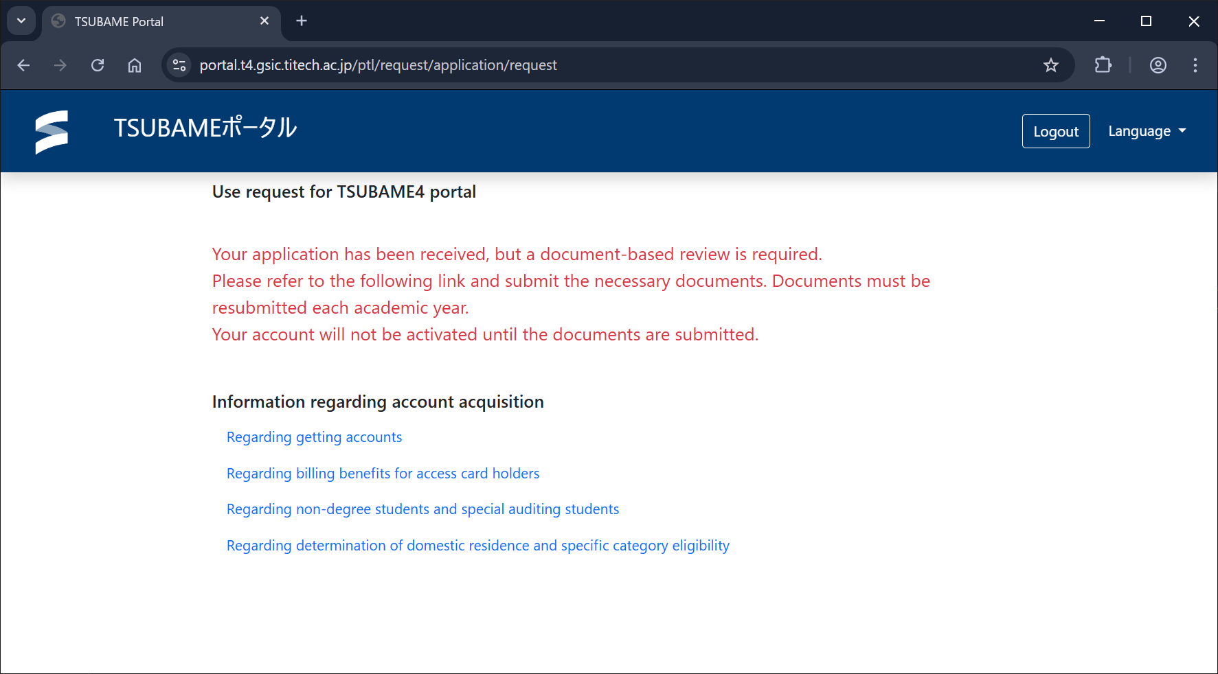1218x674 pixels.
Task: Click the Logout button
Action: click(1056, 131)
